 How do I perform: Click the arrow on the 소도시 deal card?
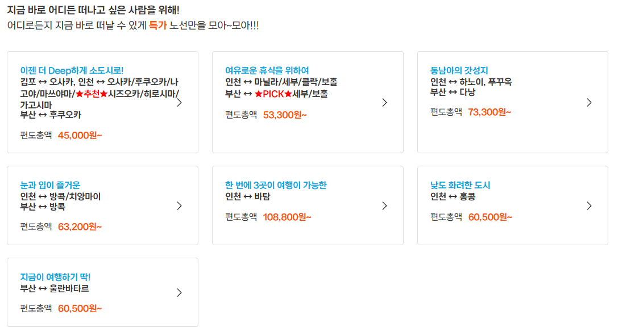pyautogui.click(x=180, y=102)
